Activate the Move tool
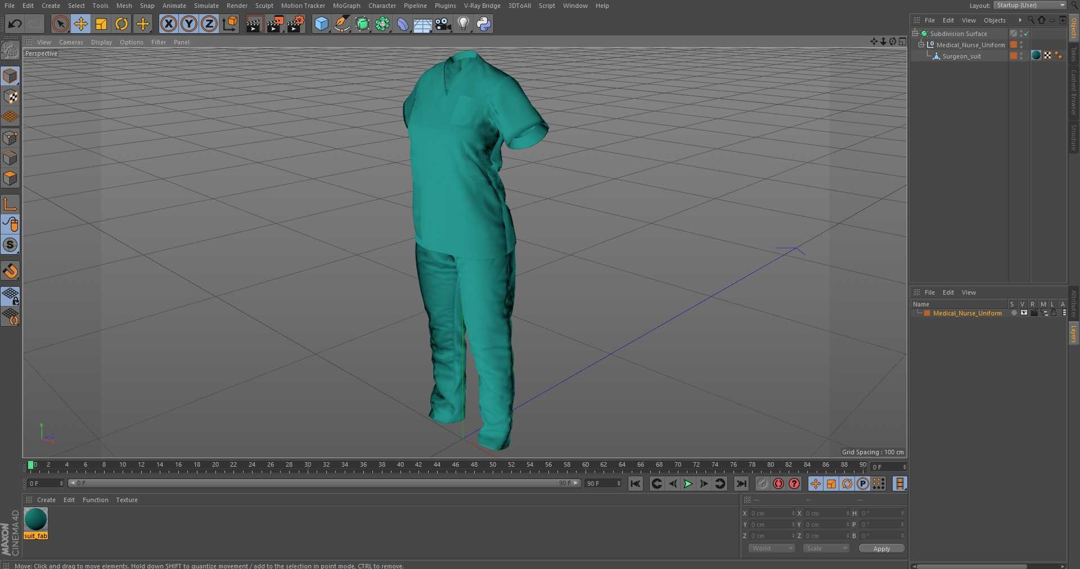 click(x=81, y=24)
